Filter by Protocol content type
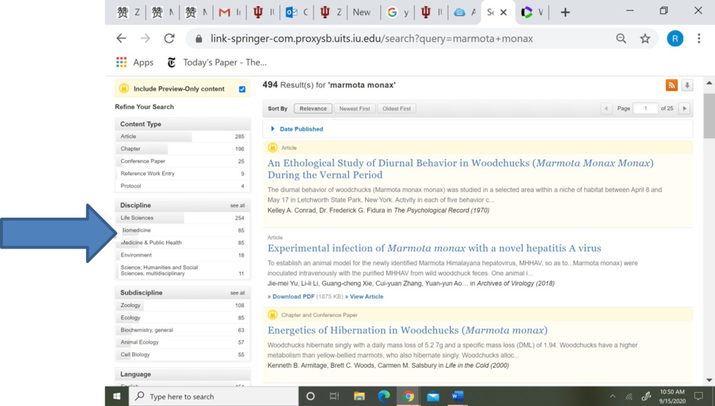The height and width of the screenshot is (406, 715). point(182,186)
